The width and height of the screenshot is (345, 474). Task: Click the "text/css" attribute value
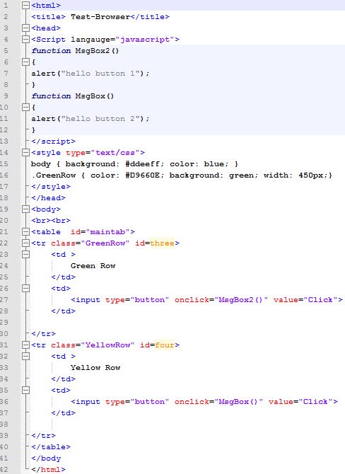[115, 153]
